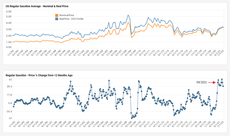Click the 5/1/05 date label under bottom chart

[105, 124]
